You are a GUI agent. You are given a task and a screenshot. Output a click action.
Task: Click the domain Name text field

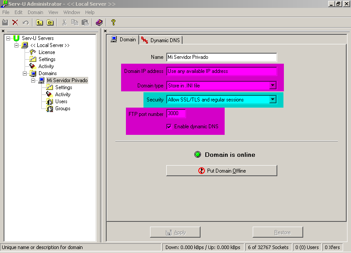click(221, 57)
